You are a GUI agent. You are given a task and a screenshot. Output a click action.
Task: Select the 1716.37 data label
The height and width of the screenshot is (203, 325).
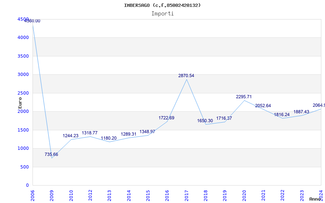pyautogui.click(x=224, y=118)
